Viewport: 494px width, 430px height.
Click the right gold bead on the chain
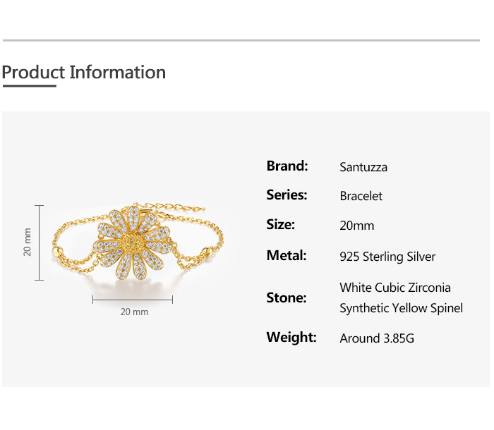pos(208,250)
